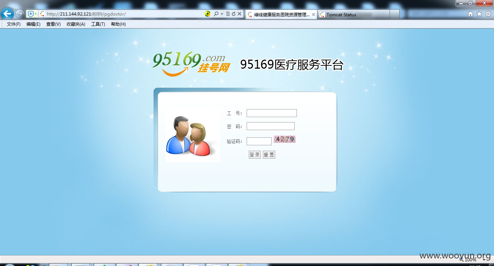494x266 pixels.
Task: Minimize the browser window
Action: coord(461,3)
